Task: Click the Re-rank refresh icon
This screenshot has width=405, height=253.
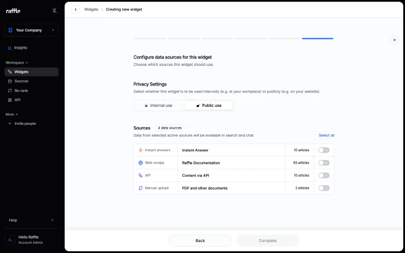Action: 10,91
